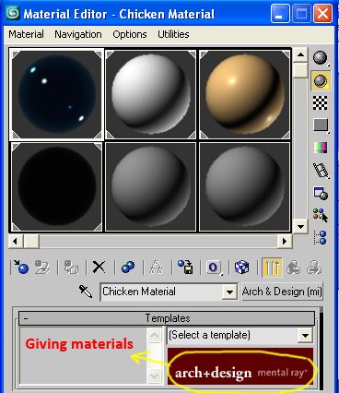
Task: Click template description scroll up arrow
Action: coord(154,335)
